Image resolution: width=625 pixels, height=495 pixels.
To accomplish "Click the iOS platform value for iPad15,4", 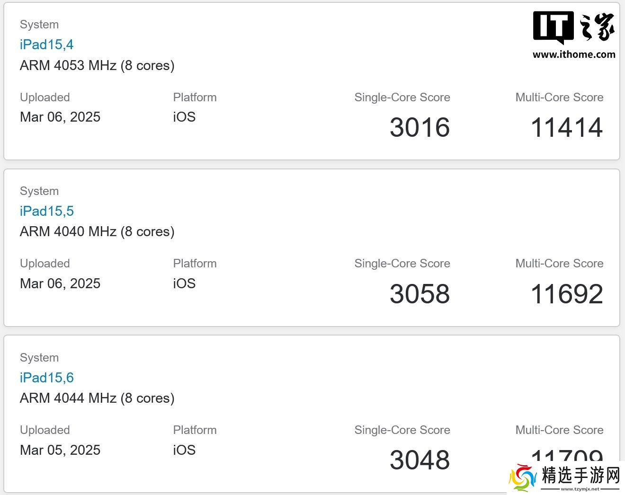I will pos(184,117).
